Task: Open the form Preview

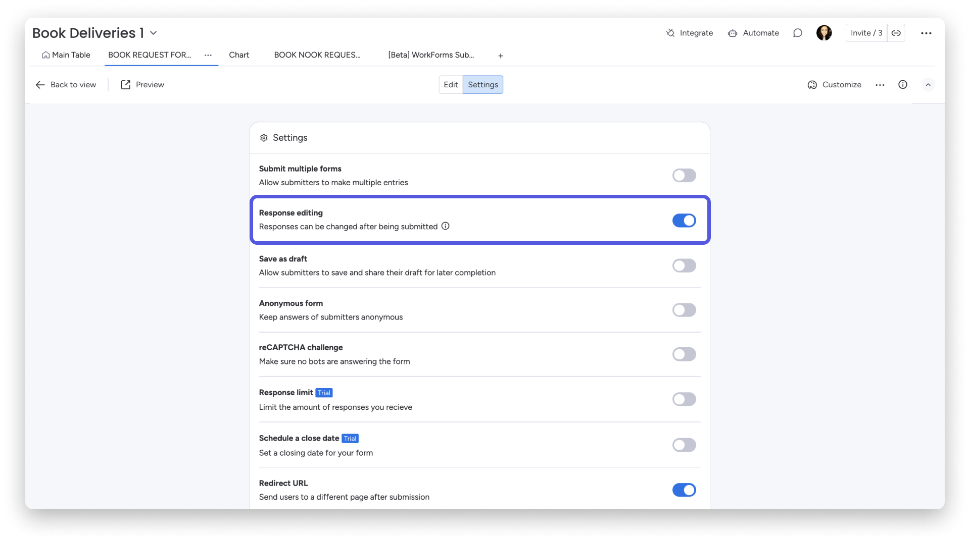Action: pos(142,85)
